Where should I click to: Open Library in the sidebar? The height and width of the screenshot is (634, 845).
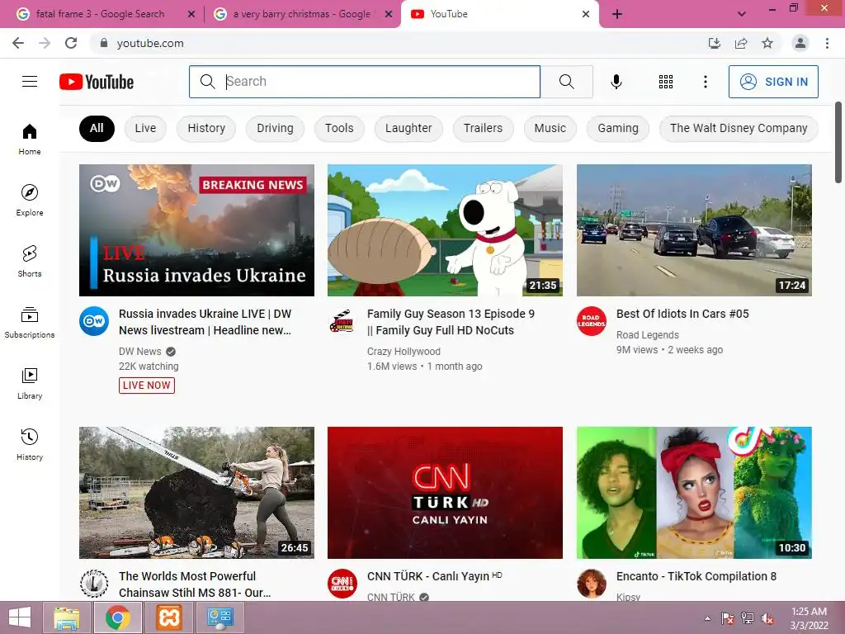(30, 383)
